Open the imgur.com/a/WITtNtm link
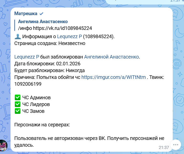 pos(114,77)
